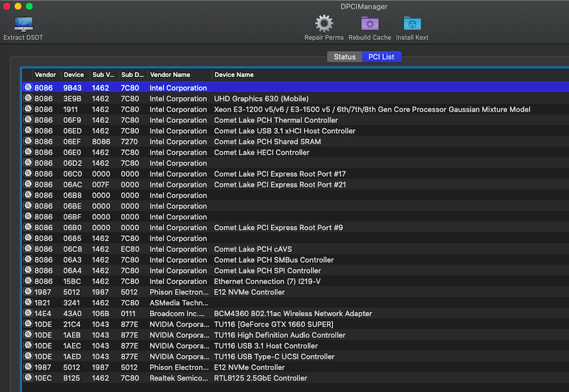Select Comet Lake USB 3.1 xHCI Host Controller
569x392 pixels.
[285, 131]
